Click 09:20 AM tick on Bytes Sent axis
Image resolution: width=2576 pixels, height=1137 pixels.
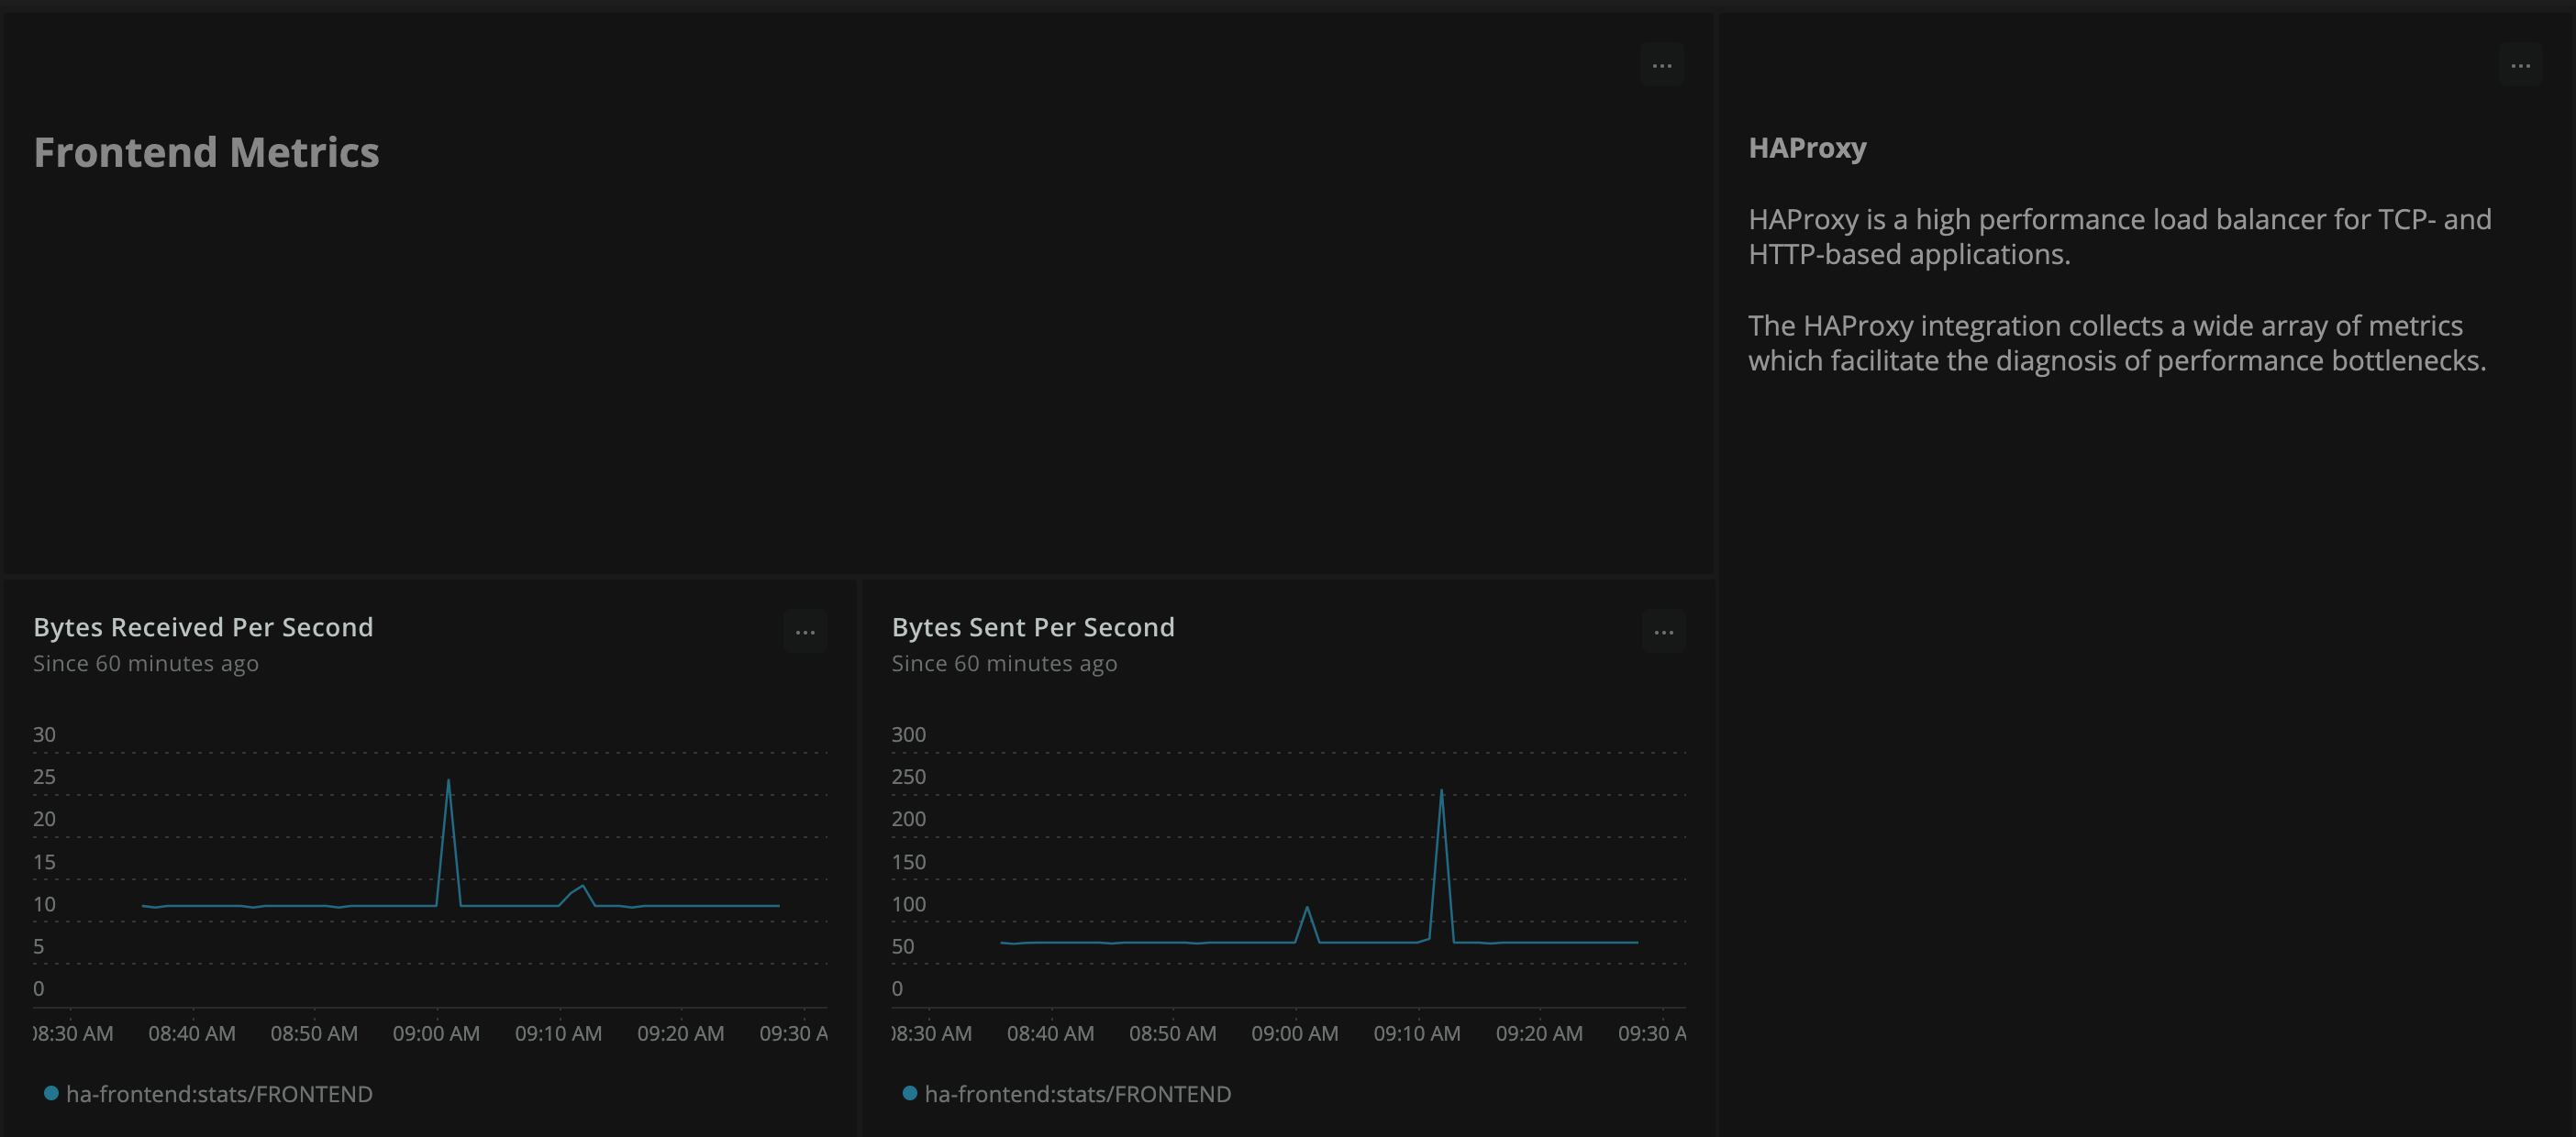[1538, 1033]
